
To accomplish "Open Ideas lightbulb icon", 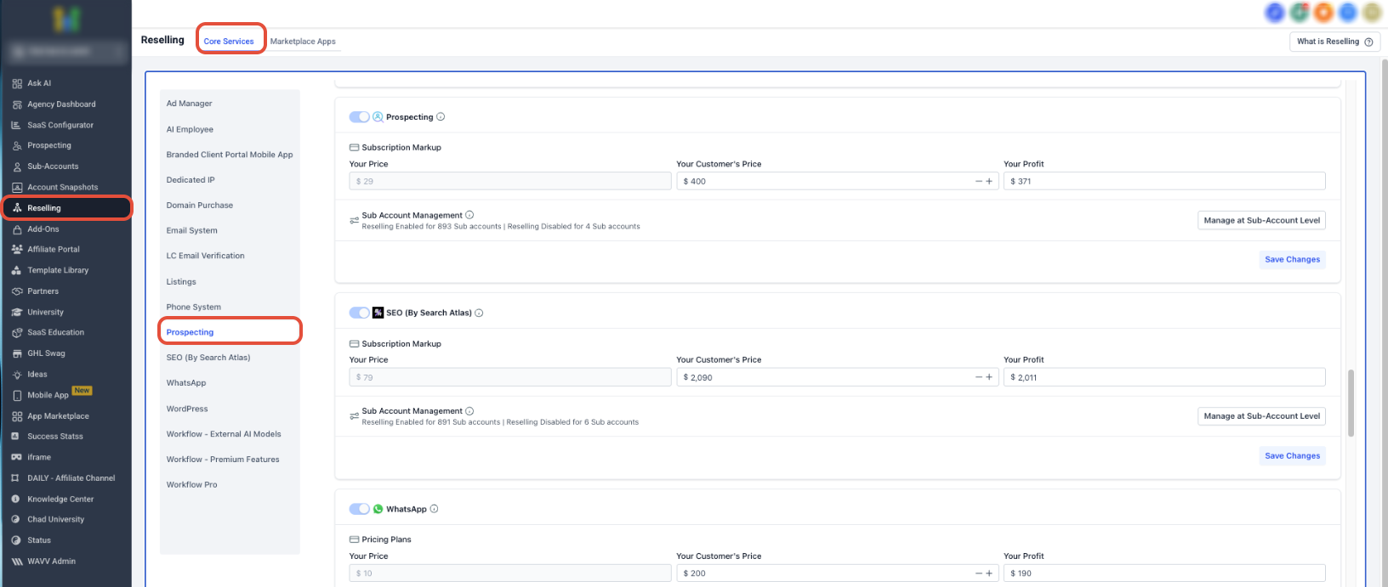I will click(17, 375).
